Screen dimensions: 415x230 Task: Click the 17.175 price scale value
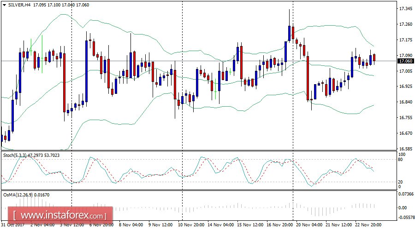pyautogui.click(x=405, y=40)
